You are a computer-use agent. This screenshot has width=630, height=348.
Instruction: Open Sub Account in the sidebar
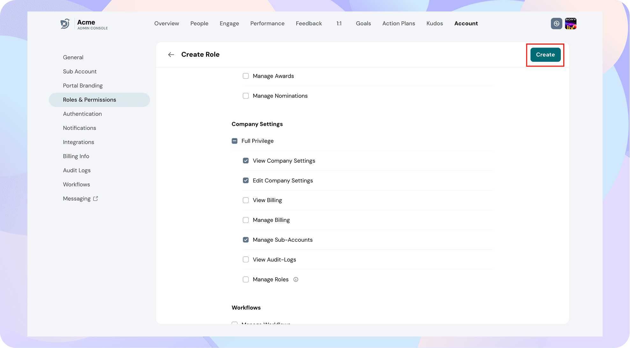[x=99, y=72]
